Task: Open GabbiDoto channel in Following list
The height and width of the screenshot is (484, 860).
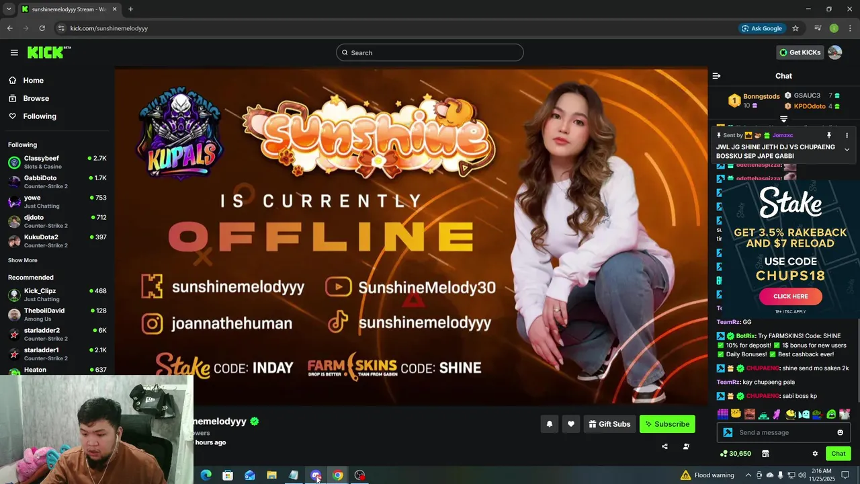Action: (57, 182)
